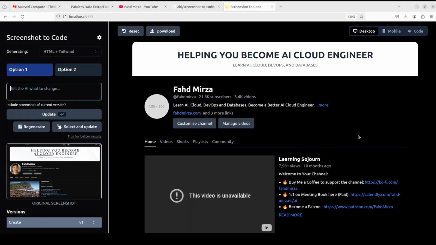The image size is (436, 245).
Task: Click 120% zoom level indicator
Action: pyautogui.click(x=351, y=17)
